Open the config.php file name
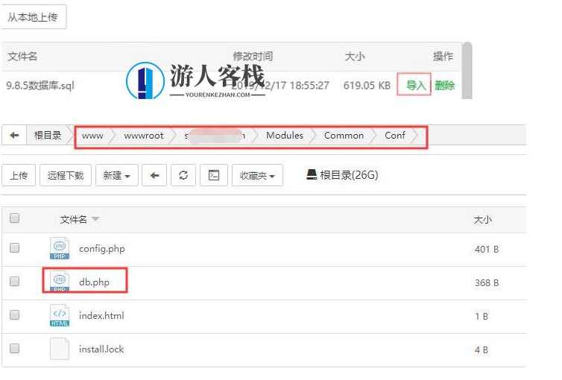 pyautogui.click(x=102, y=249)
